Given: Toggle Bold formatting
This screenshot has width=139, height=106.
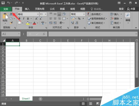Looking at the screenshot, I should click(x=19, y=19).
